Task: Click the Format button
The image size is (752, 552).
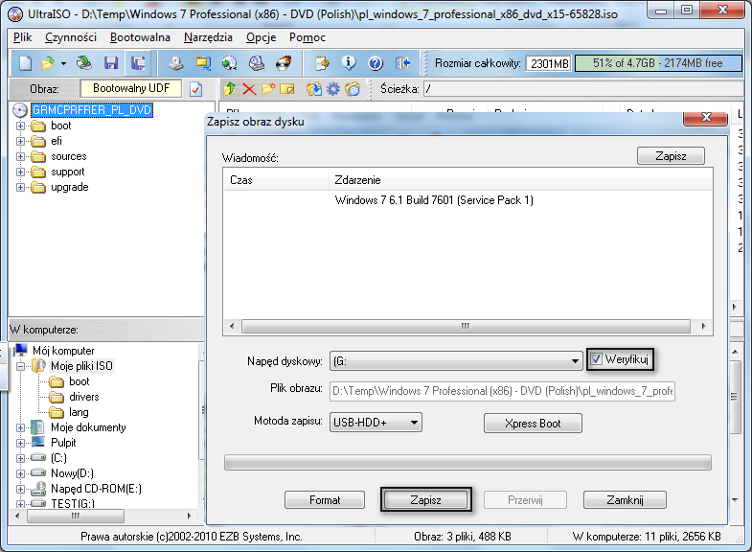Action: [325, 500]
